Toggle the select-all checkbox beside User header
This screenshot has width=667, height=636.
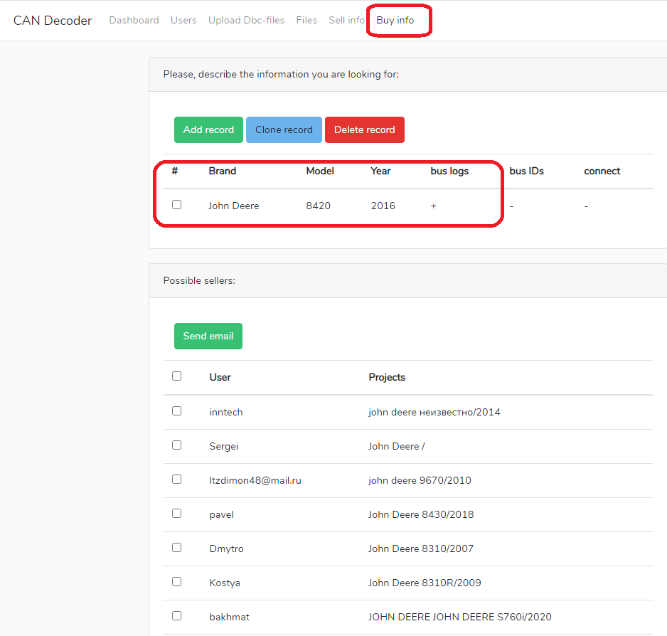click(177, 376)
